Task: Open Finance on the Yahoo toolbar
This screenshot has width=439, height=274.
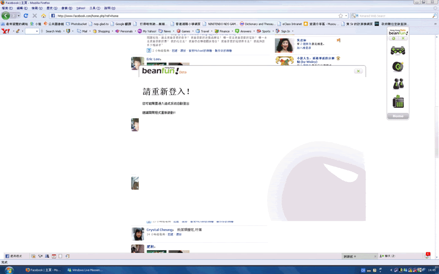Action: (x=222, y=31)
